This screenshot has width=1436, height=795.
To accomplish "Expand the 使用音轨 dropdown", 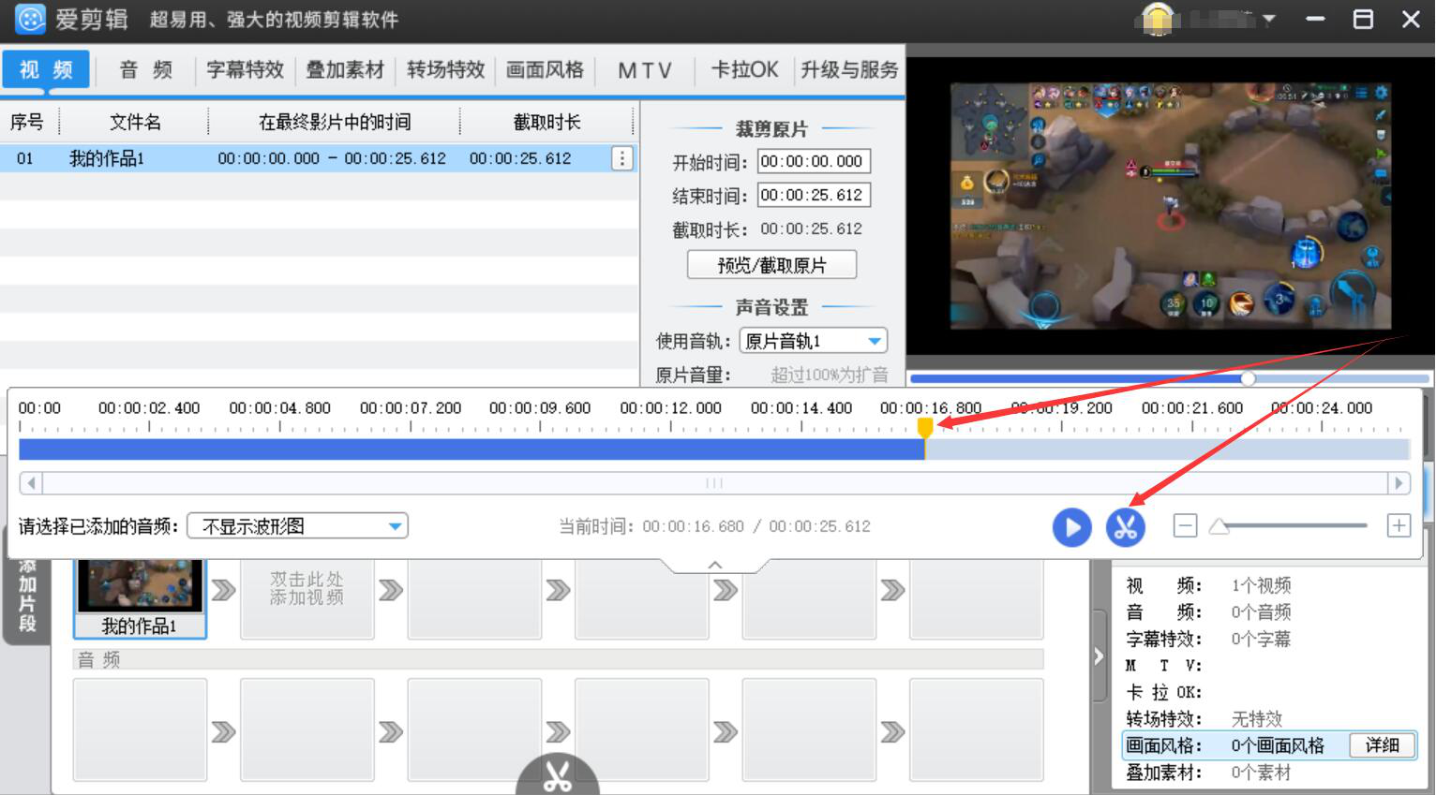I will (813, 341).
